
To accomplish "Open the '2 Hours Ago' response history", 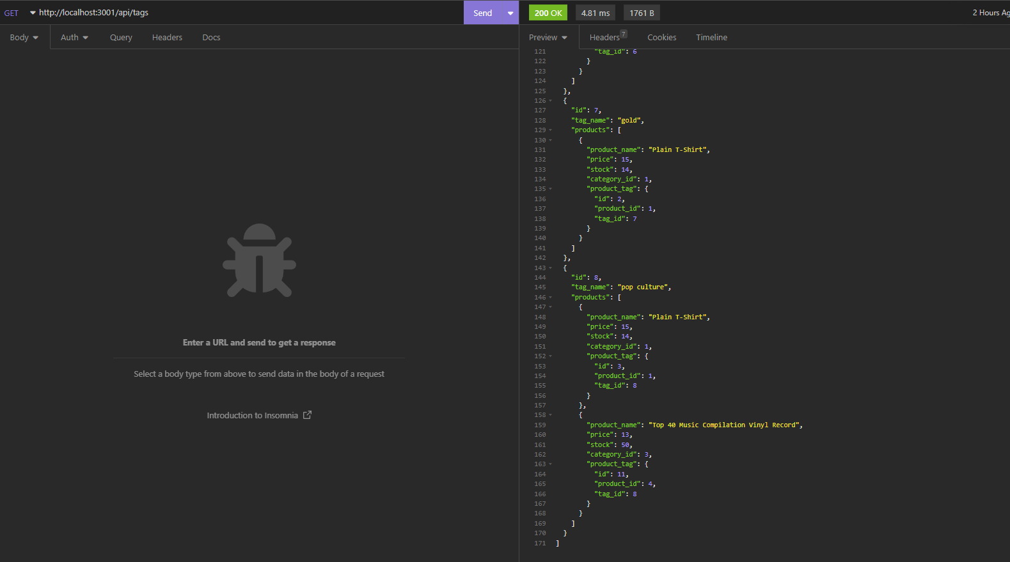I will click(x=991, y=13).
